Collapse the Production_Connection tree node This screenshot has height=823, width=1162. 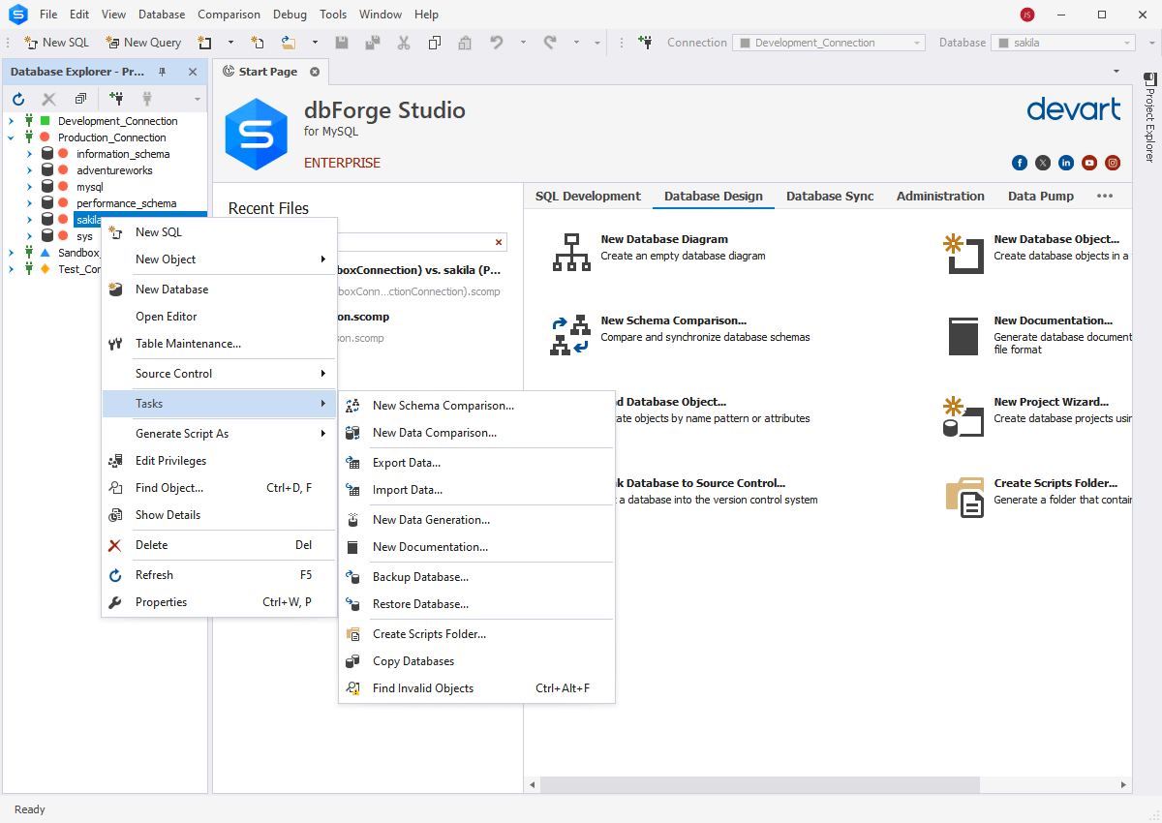coord(10,137)
